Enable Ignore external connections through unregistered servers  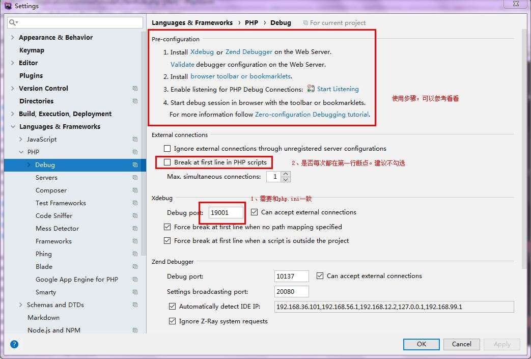click(167, 148)
